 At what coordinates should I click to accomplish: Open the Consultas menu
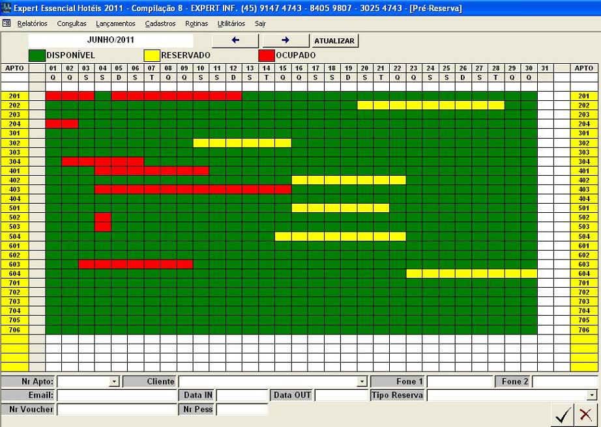(x=72, y=23)
